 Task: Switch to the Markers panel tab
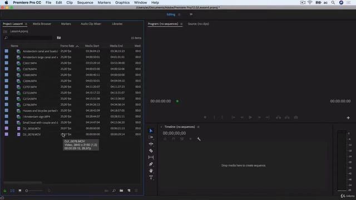(66, 24)
